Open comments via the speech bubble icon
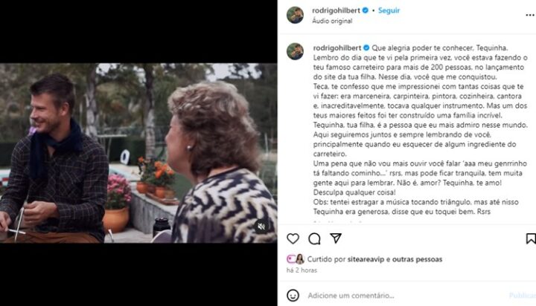Viewport: 536px width, 306px height. (x=314, y=239)
